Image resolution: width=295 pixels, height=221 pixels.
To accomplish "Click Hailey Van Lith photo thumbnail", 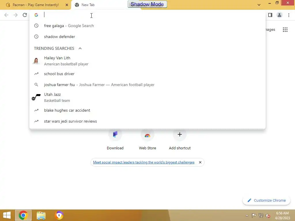I will click(36, 61).
